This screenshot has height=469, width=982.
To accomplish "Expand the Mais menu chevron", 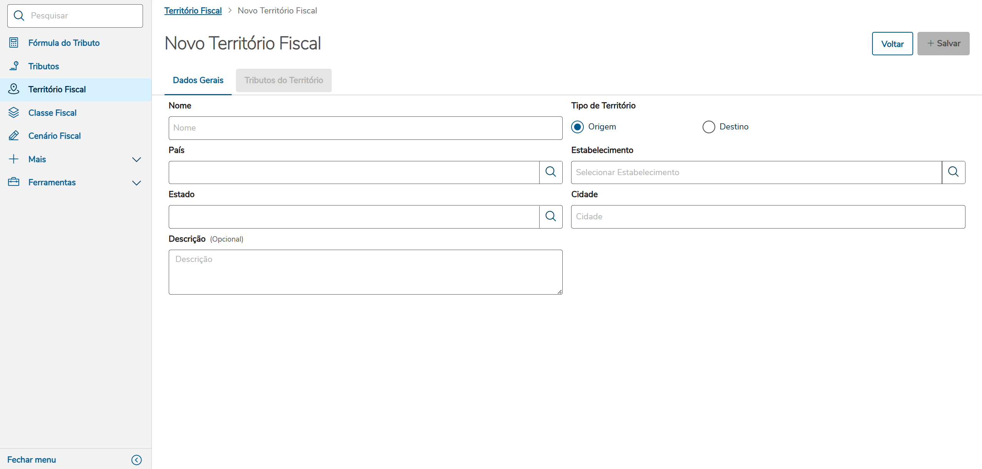I will pyautogui.click(x=136, y=159).
